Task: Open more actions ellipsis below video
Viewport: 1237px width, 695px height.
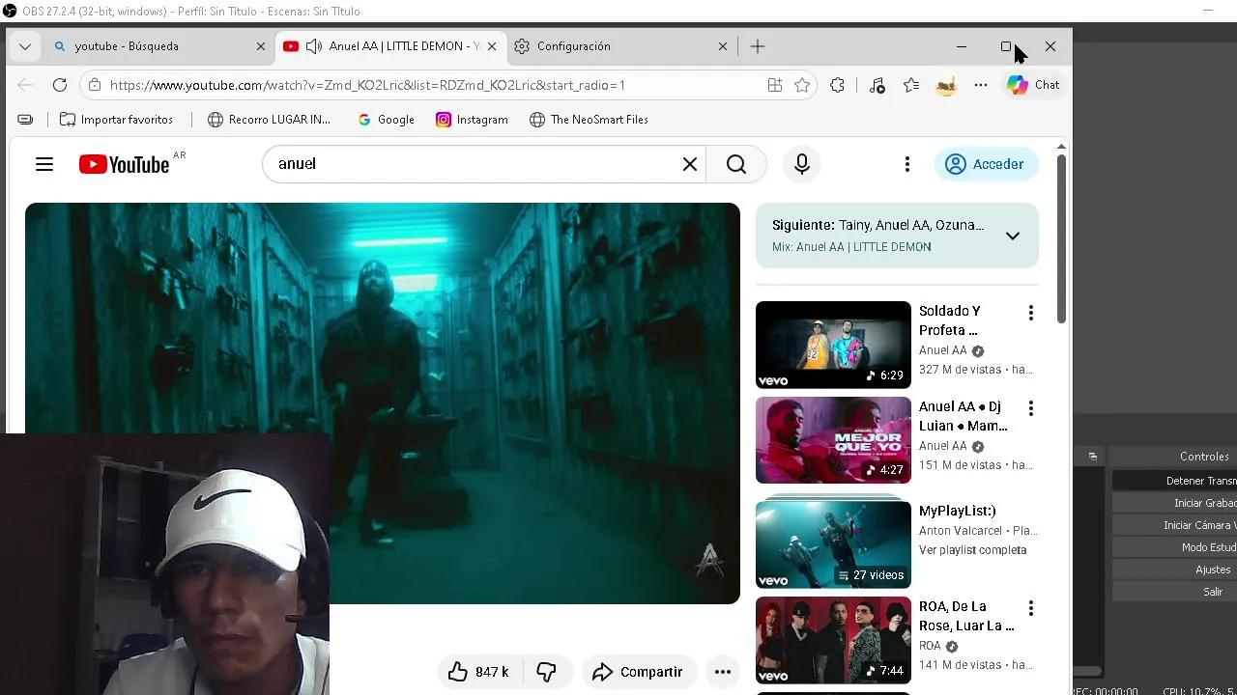Action: [722, 672]
